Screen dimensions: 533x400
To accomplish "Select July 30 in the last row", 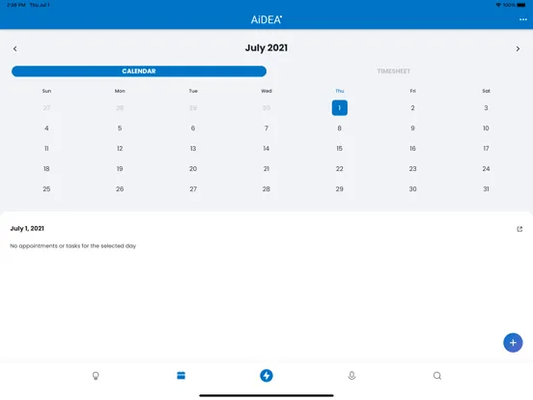I will [x=412, y=188].
